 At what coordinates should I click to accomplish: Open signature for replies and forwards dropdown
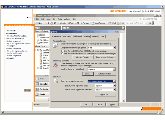pyautogui.click(x=114, y=90)
